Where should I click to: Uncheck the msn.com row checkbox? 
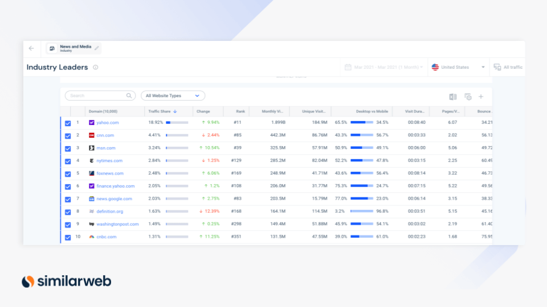pyautogui.click(x=68, y=148)
